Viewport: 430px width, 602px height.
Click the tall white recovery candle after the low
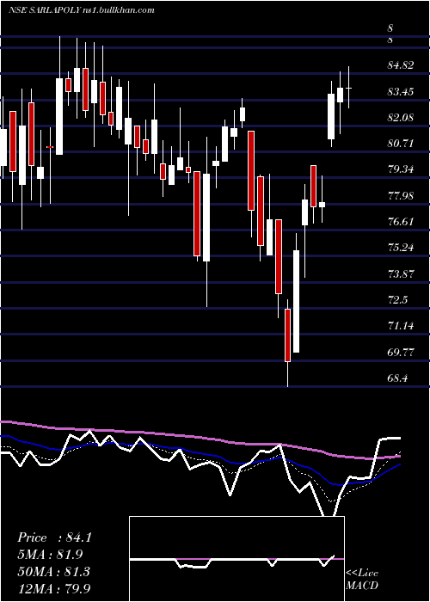pyautogui.click(x=296, y=301)
